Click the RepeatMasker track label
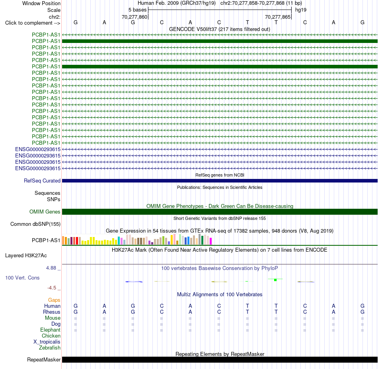This screenshot has width=378, height=369. 44,359
